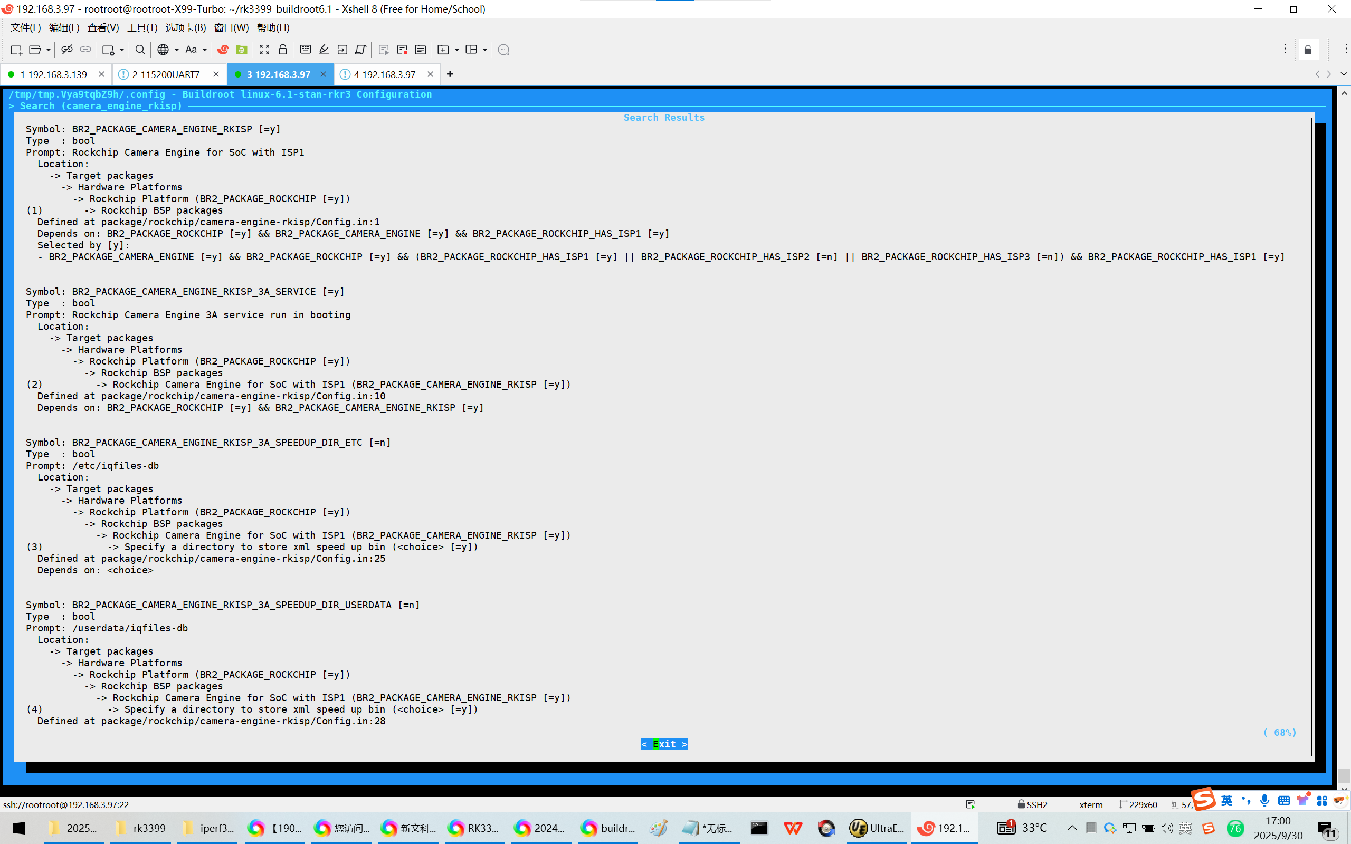
Task: Toggle the Sogou microphone voice input
Action: (x=1264, y=801)
